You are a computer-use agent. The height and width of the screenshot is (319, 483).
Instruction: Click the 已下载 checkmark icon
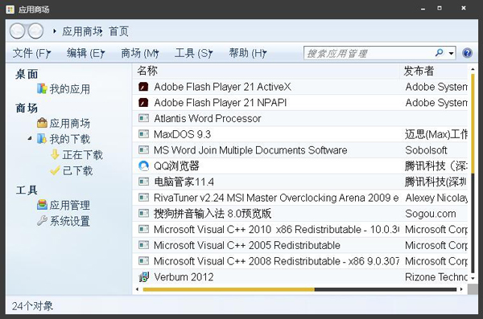tap(55, 170)
